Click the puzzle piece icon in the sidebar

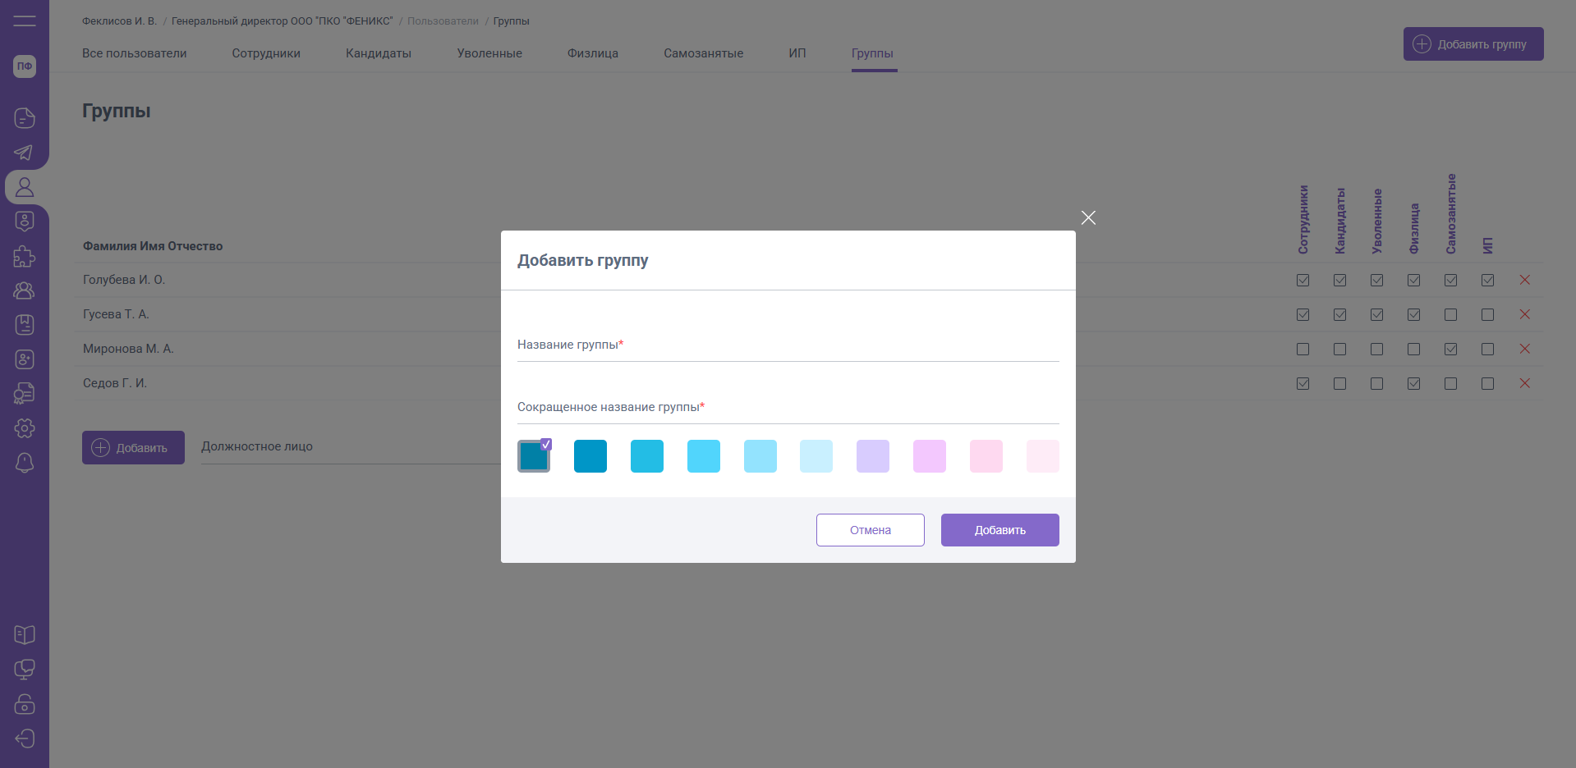click(25, 256)
